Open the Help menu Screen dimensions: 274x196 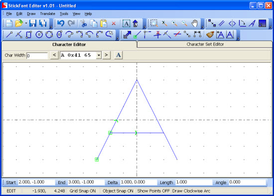click(88, 14)
